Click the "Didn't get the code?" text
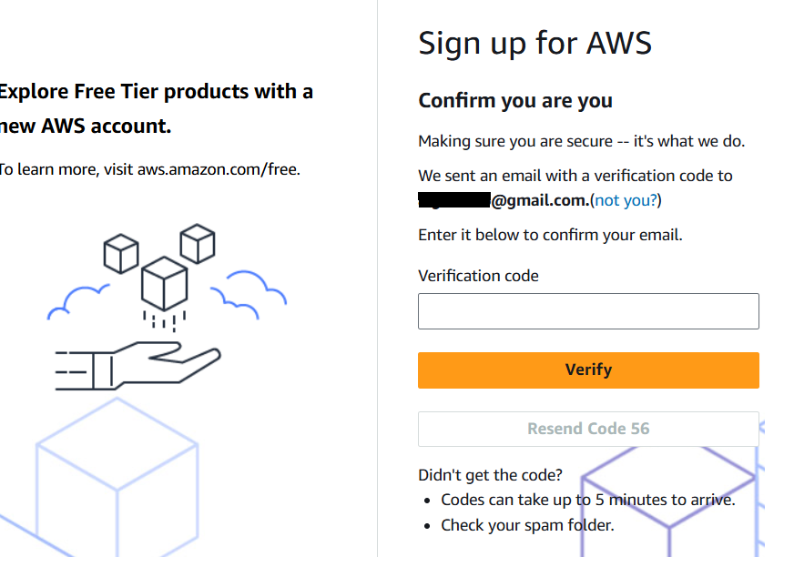 [x=490, y=475]
